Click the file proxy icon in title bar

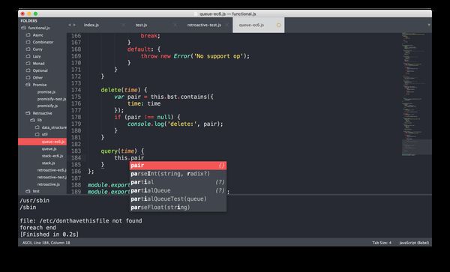[196, 13]
